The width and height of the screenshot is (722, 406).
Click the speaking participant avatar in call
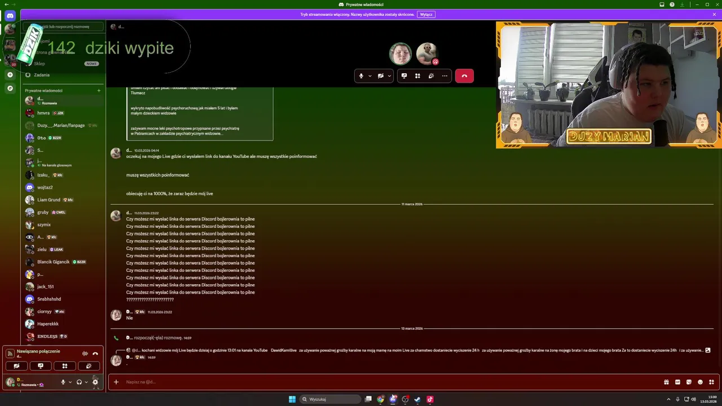[400, 54]
